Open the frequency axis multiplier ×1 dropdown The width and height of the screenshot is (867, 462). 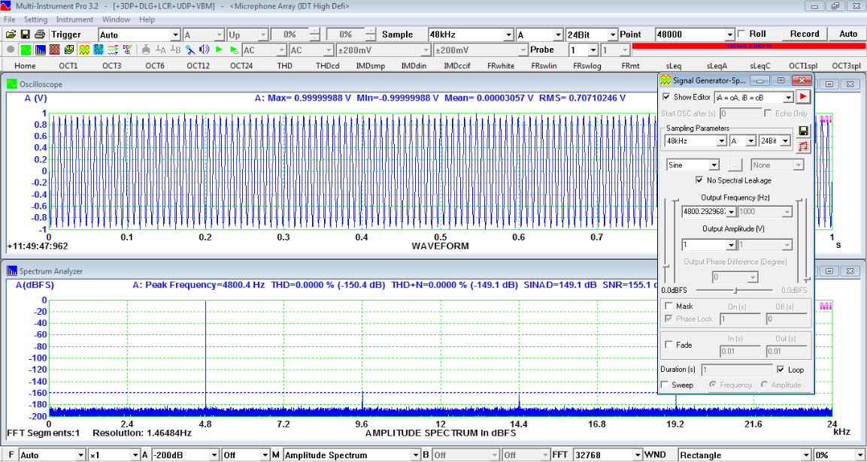[x=135, y=454]
